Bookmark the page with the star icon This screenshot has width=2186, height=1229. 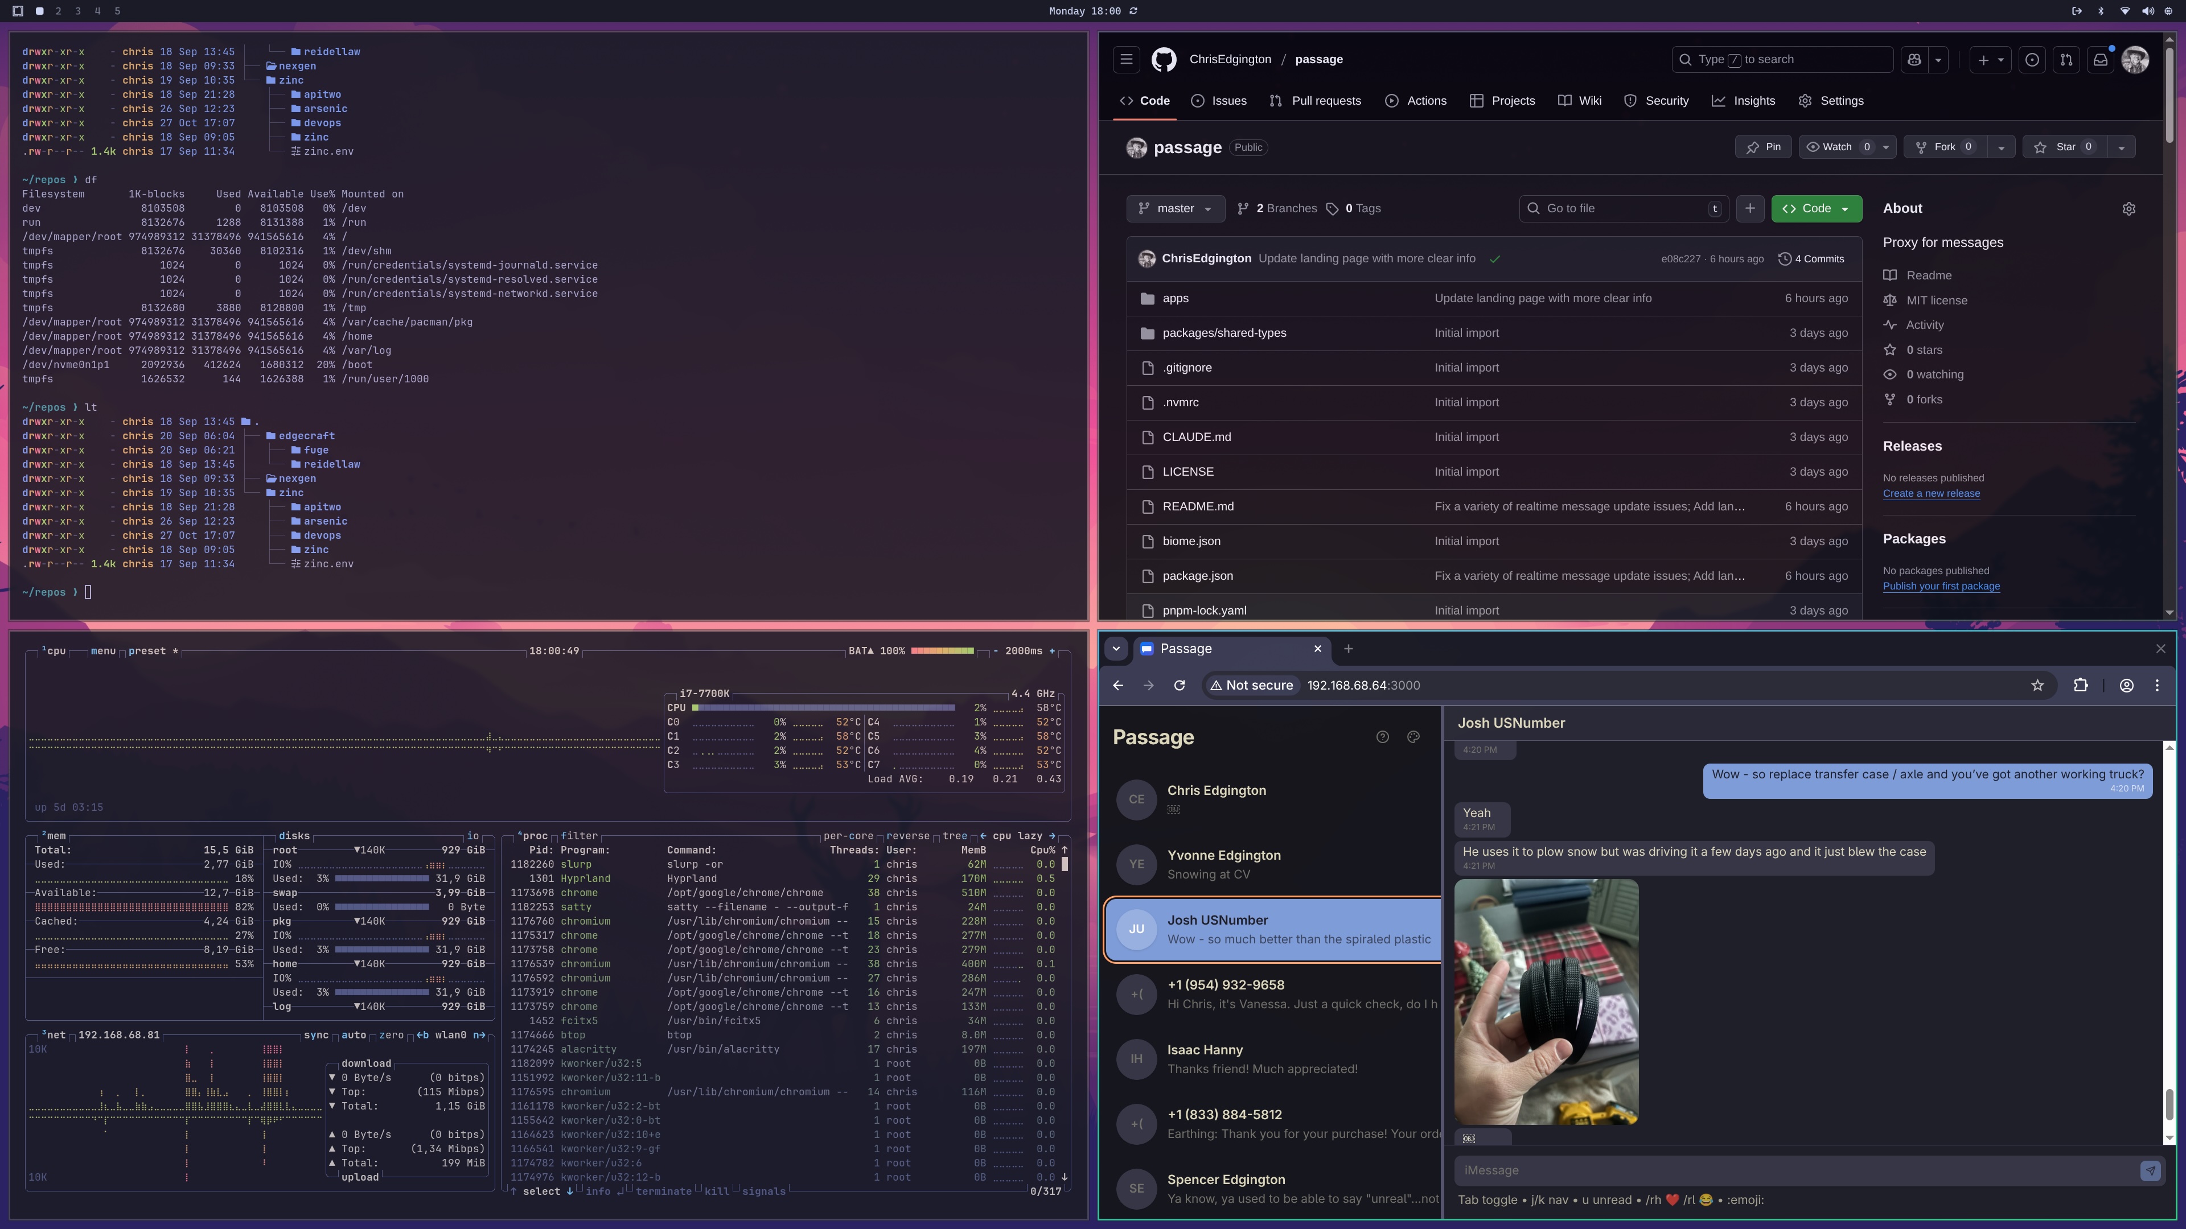tap(2037, 685)
